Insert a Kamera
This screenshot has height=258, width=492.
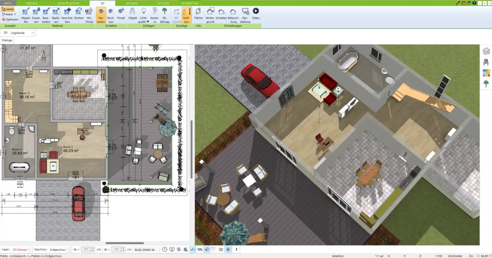pyautogui.click(x=155, y=15)
